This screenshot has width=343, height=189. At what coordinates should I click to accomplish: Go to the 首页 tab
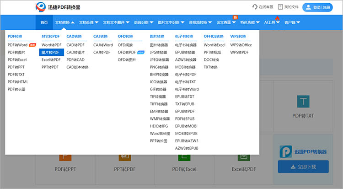click(x=44, y=22)
